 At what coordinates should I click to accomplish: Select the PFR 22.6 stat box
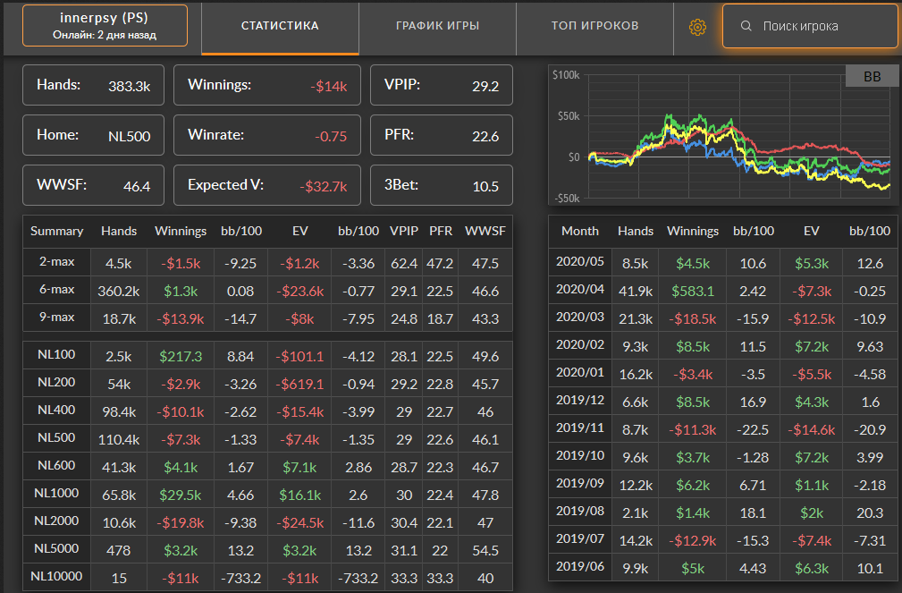click(x=442, y=135)
